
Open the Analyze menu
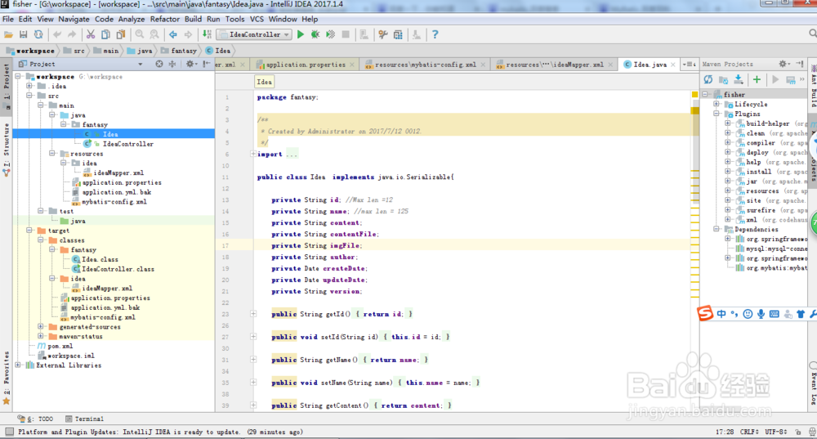point(132,19)
